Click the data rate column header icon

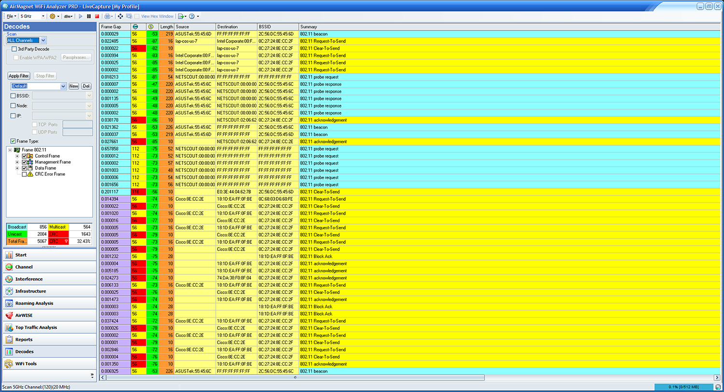[135, 27]
